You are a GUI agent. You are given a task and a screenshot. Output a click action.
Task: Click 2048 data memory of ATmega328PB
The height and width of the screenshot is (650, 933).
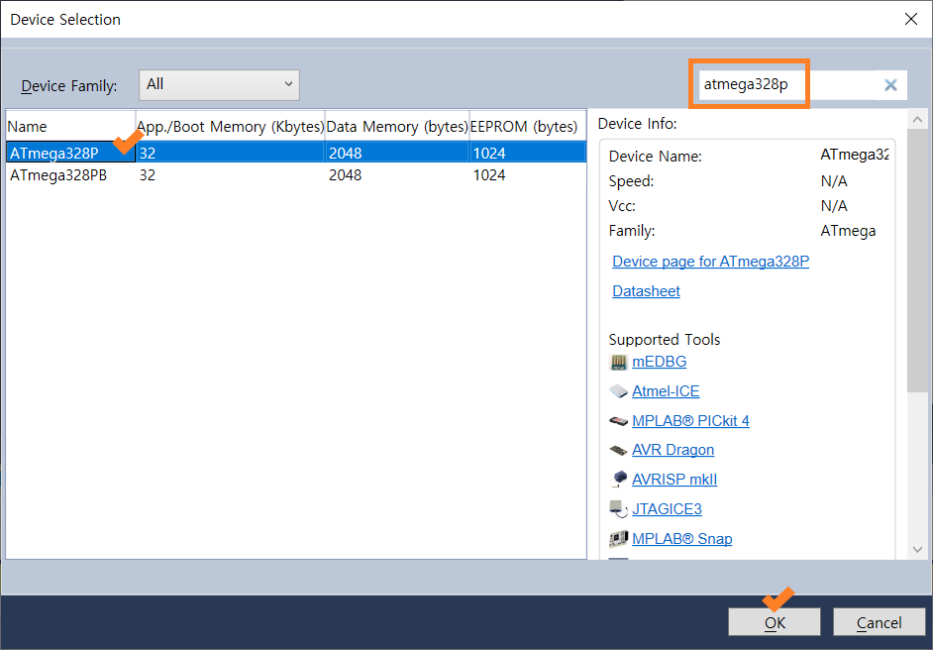click(345, 175)
